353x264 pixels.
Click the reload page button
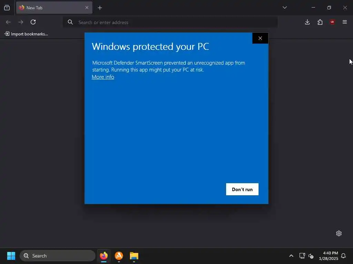click(x=33, y=22)
